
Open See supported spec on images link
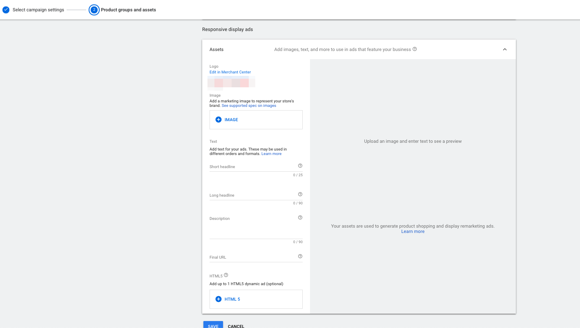(249, 106)
